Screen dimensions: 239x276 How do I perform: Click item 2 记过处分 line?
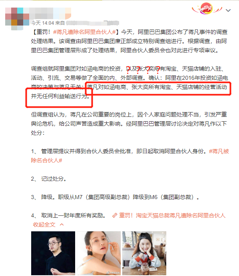(49, 179)
